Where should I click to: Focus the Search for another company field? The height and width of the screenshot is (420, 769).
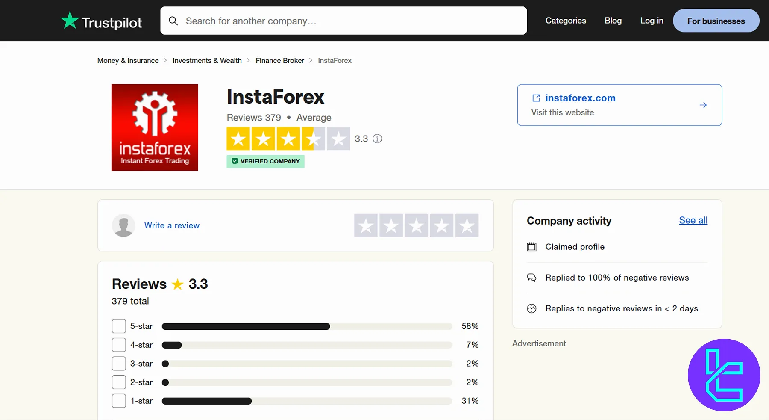click(x=343, y=21)
